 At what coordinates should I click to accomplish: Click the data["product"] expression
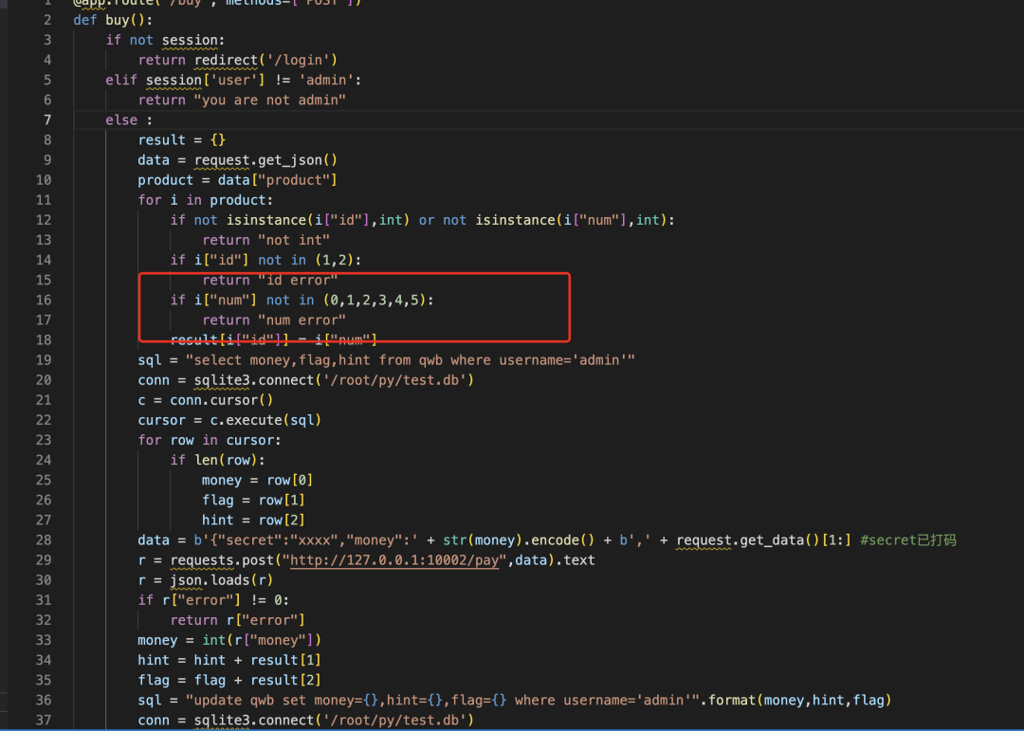[x=278, y=180]
